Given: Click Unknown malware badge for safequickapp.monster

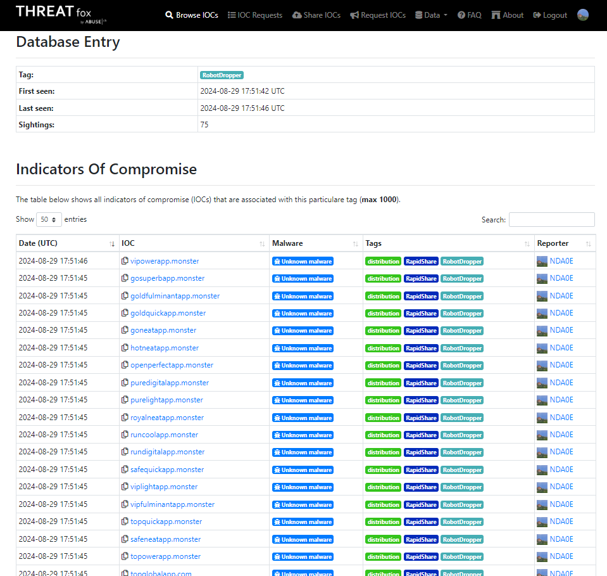Looking at the screenshot, I should tap(303, 470).
